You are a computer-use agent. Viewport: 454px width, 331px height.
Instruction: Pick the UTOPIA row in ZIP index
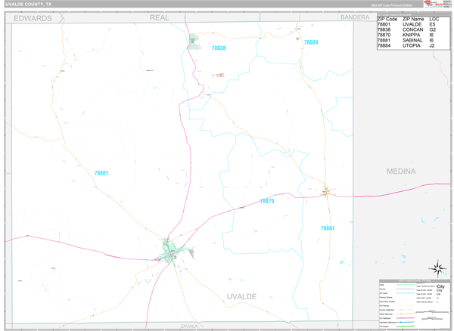[x=412, y=45]
